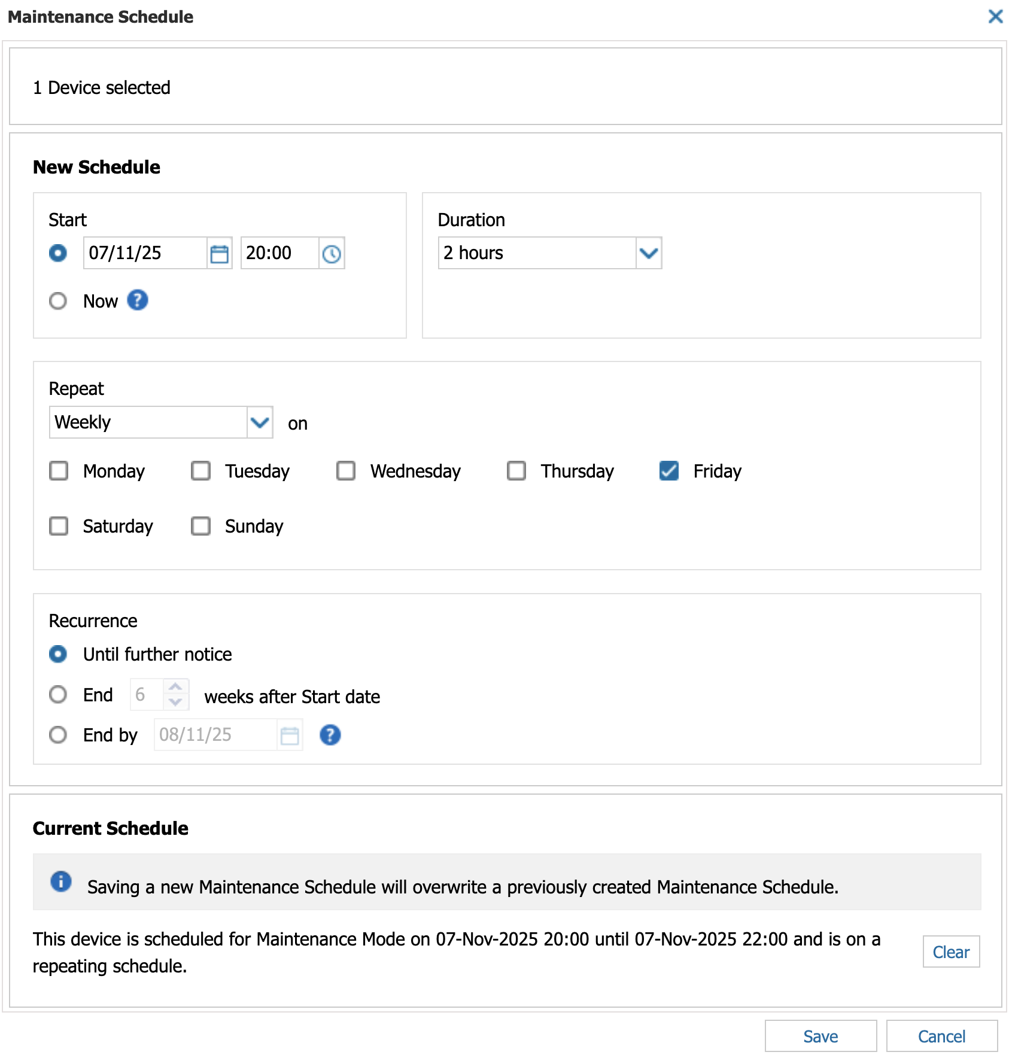The width and height of the screenshot is (1009, 1058).
Task: Close the Maintenance Schedule dialog with X
Action: pyautogui.click(x=995, y=17)
